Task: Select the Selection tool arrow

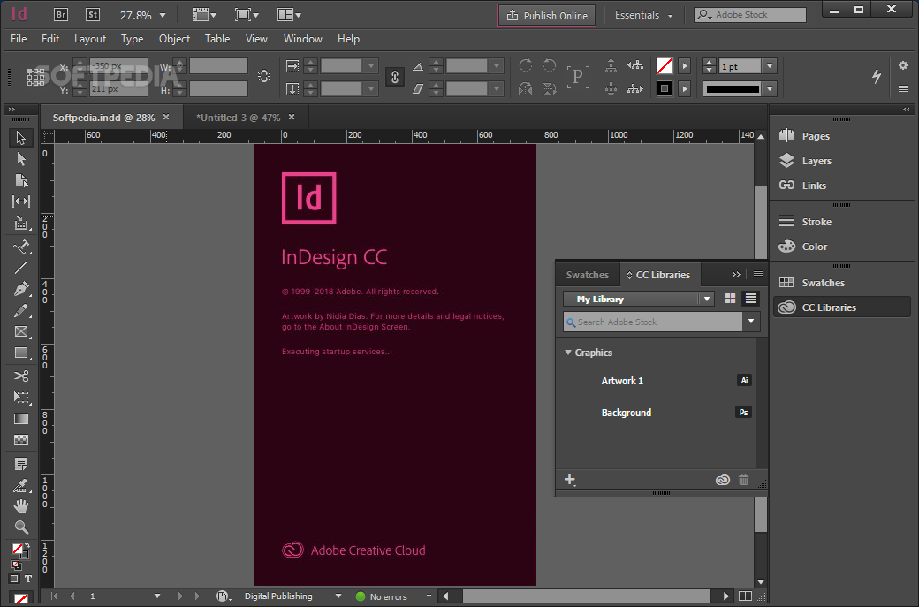Action: 20,138
